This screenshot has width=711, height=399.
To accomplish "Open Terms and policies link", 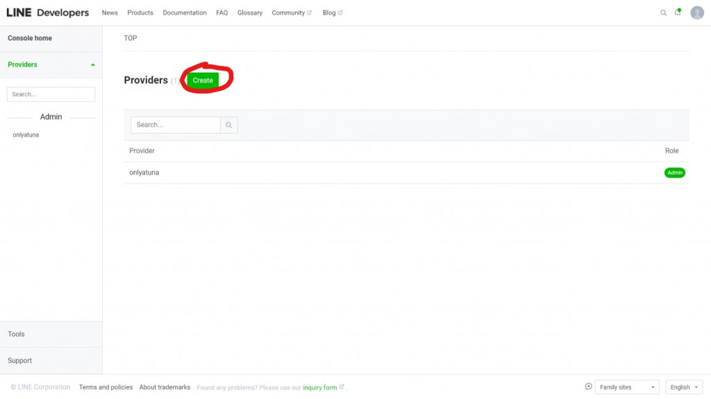I will (x=106, y=387).
